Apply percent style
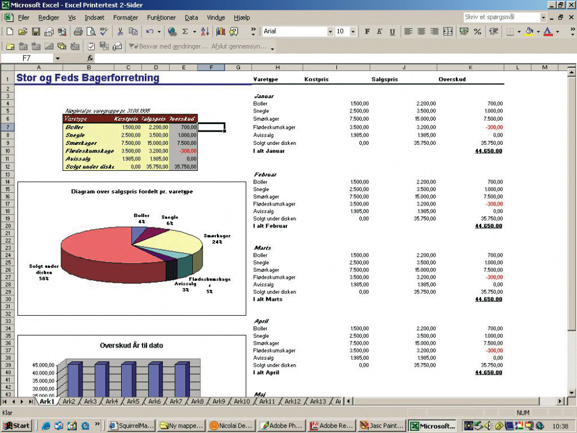Screen dimensions: 577x433 click(x=478, y=32)
